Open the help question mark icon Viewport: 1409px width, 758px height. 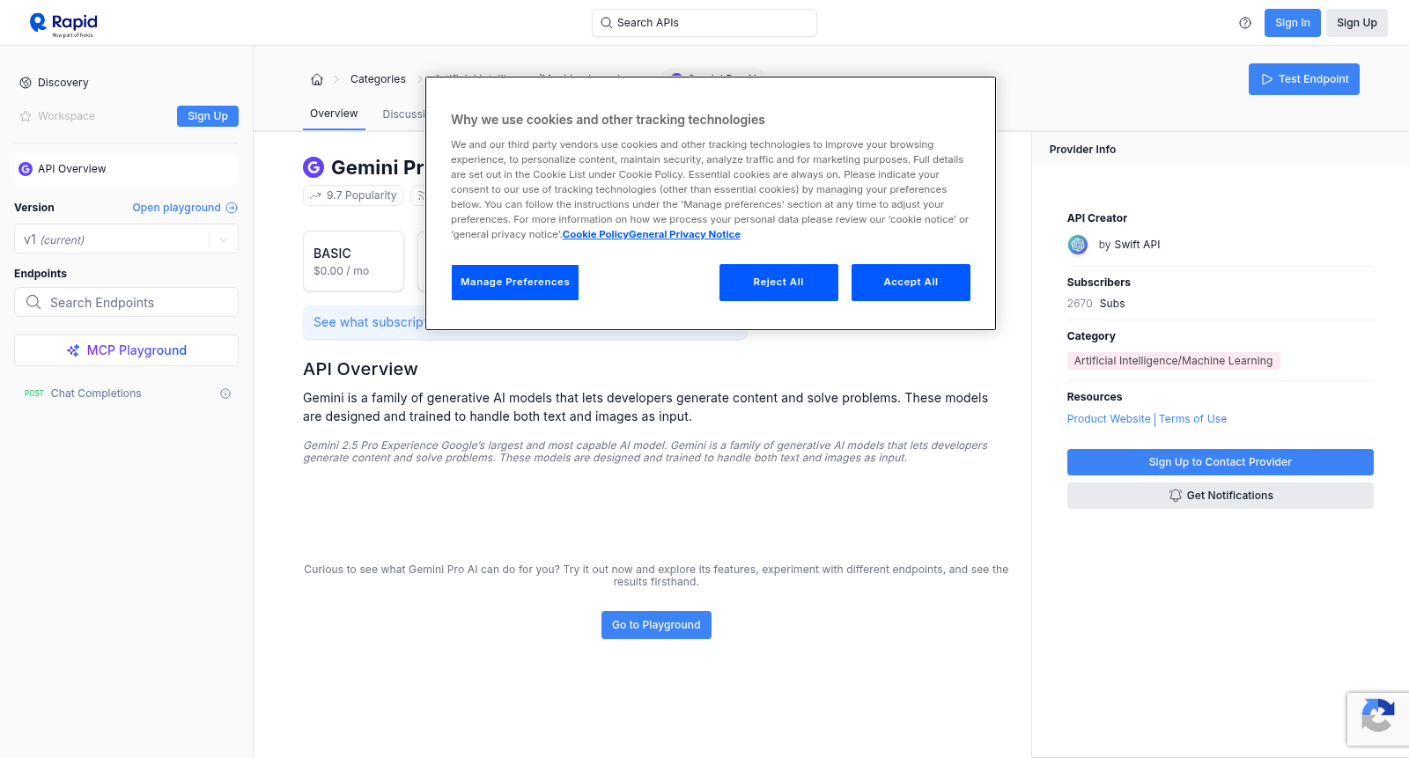tap(1245, 23)
